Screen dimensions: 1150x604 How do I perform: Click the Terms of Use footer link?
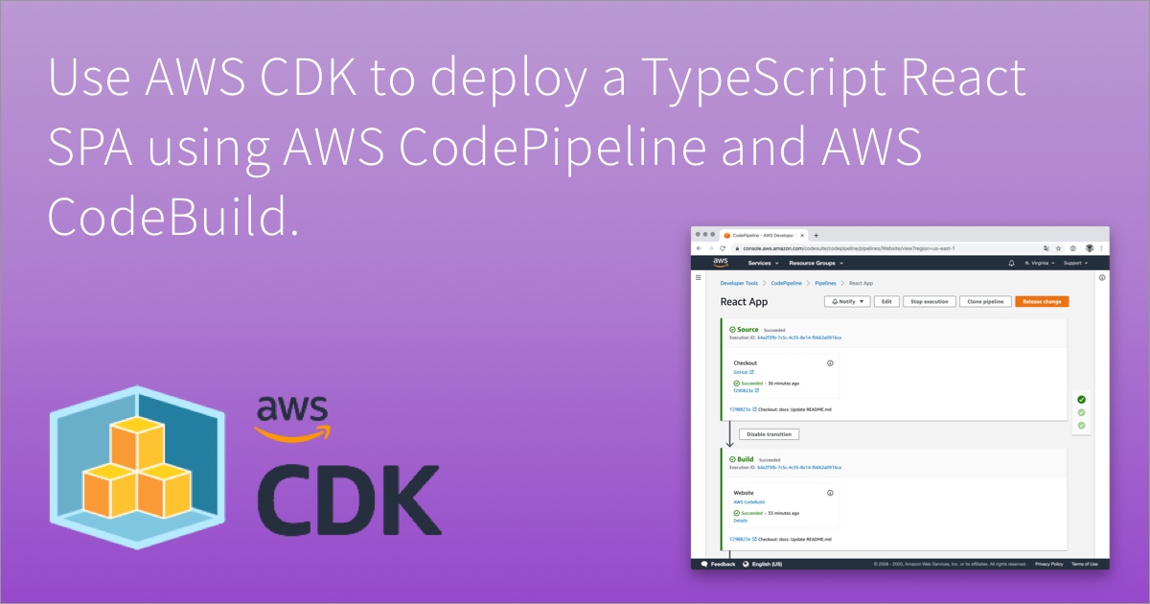(x=1085, y=564)
